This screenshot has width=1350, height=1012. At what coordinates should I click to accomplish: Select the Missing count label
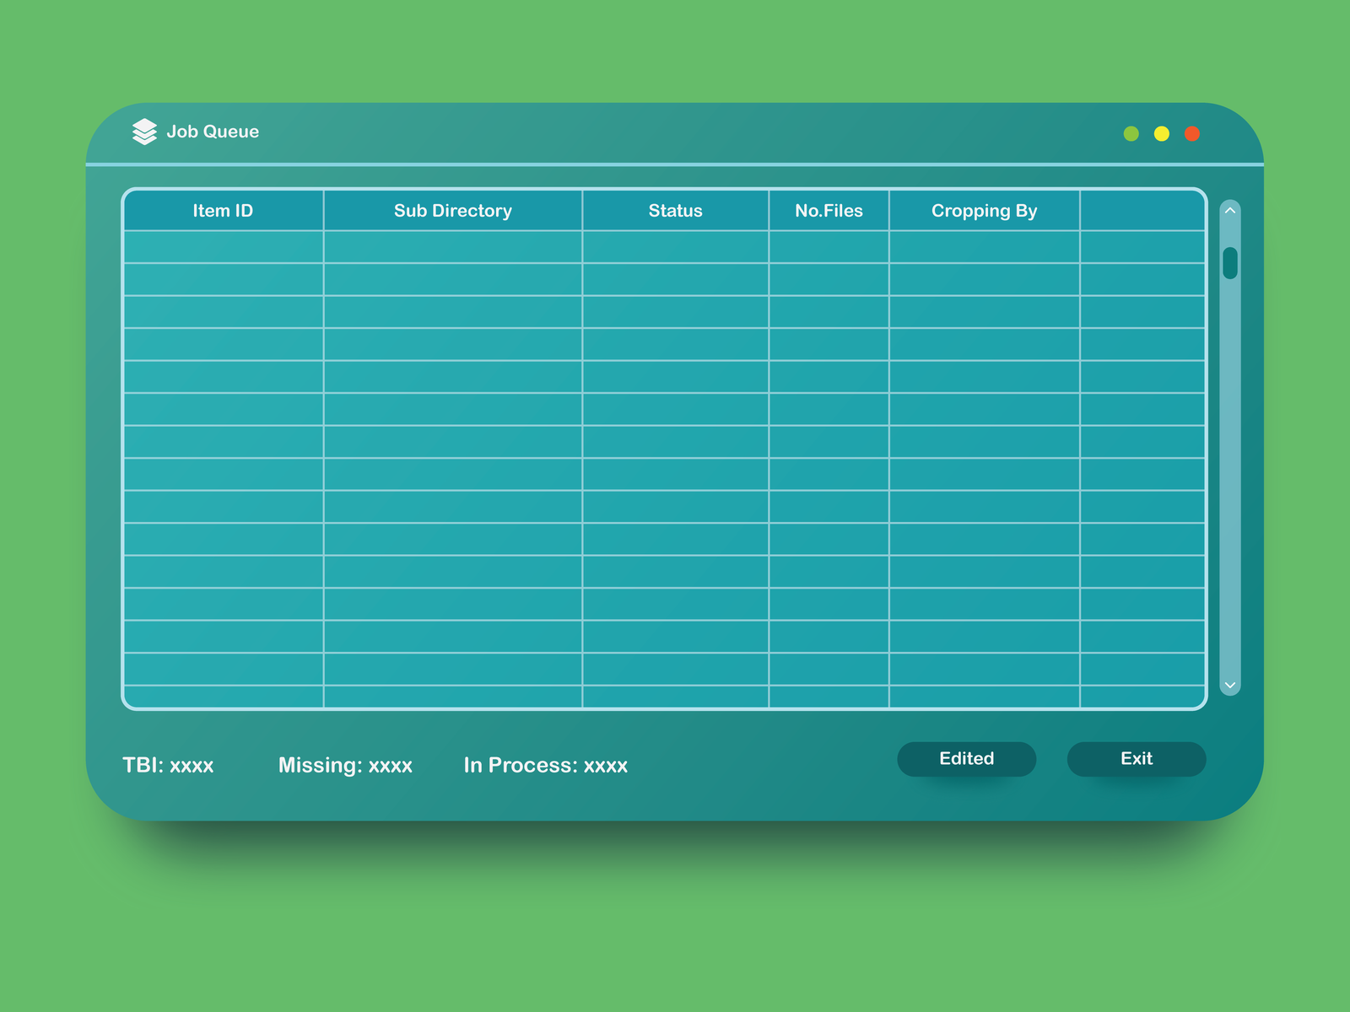(345, 766)
